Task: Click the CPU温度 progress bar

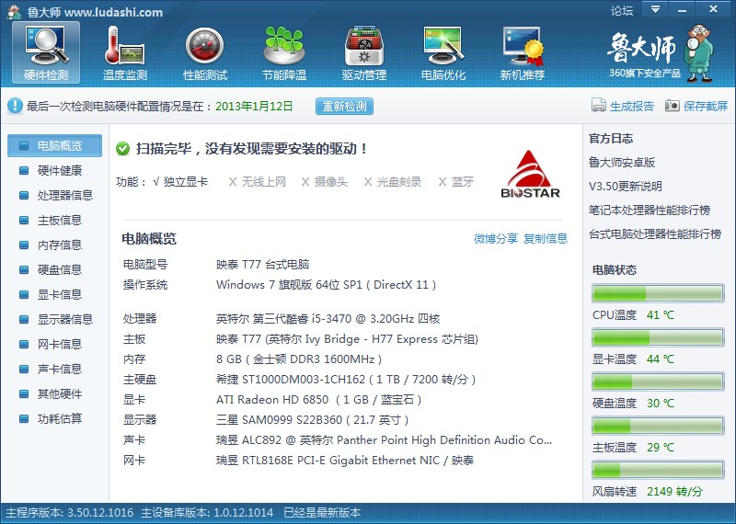Action: [x=658, y=293]
